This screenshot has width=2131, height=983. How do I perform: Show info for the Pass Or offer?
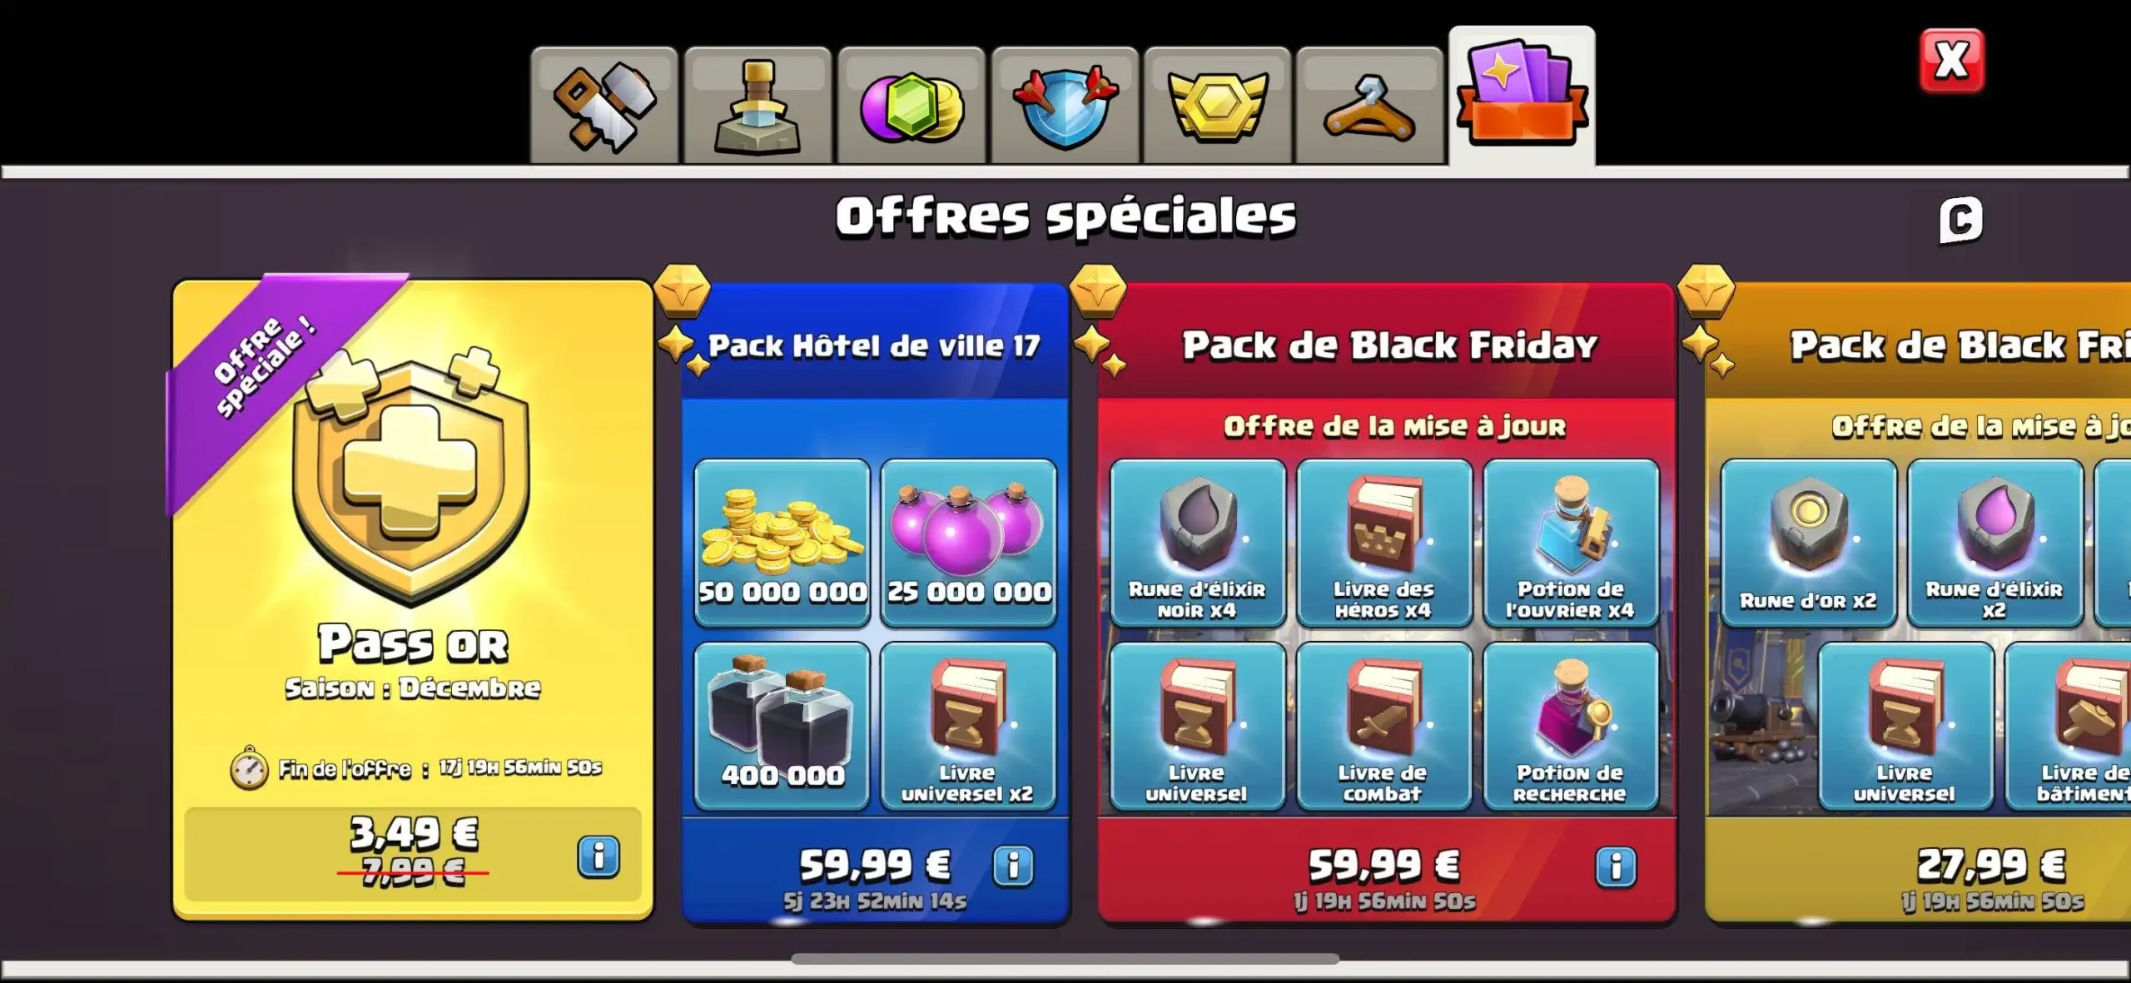(x=599, y=856)
